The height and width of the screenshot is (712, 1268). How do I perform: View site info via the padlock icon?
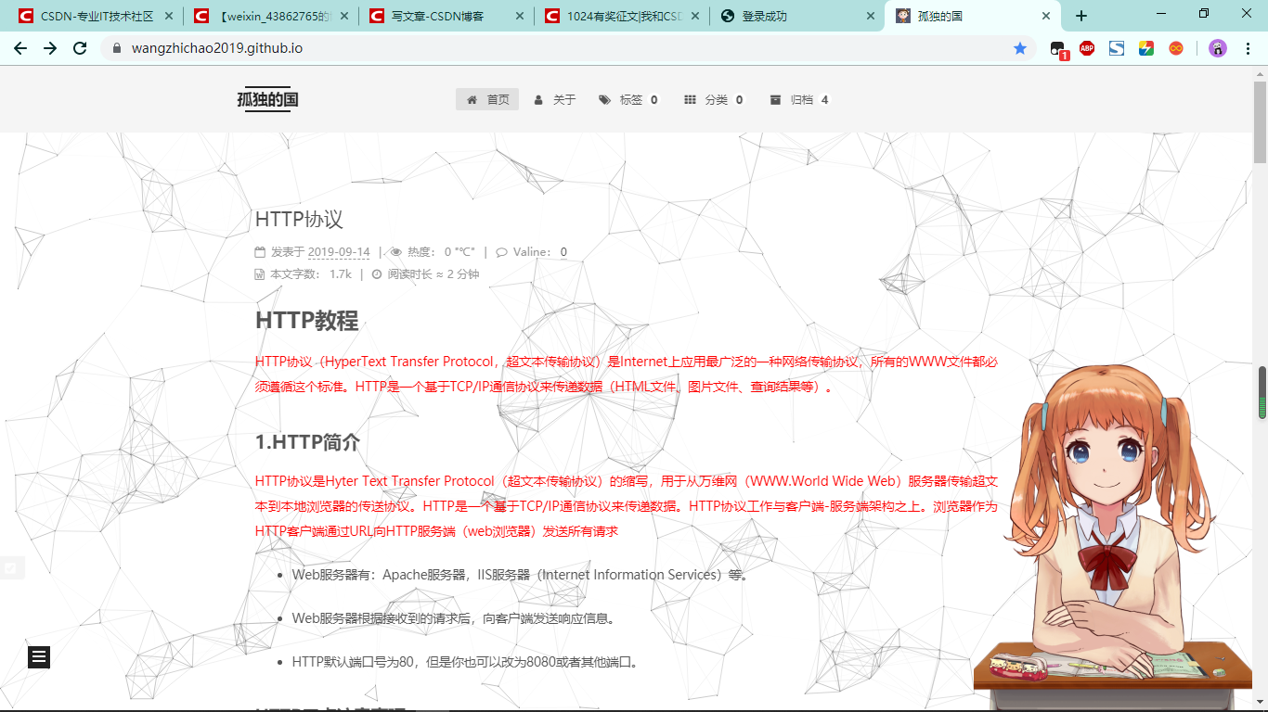tap(116, 48)
